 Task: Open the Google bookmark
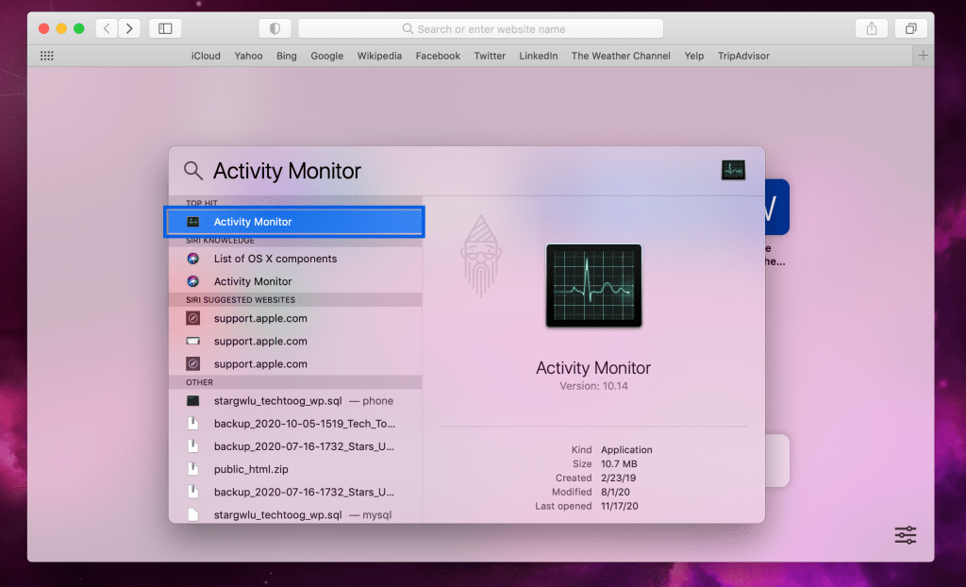326,56
